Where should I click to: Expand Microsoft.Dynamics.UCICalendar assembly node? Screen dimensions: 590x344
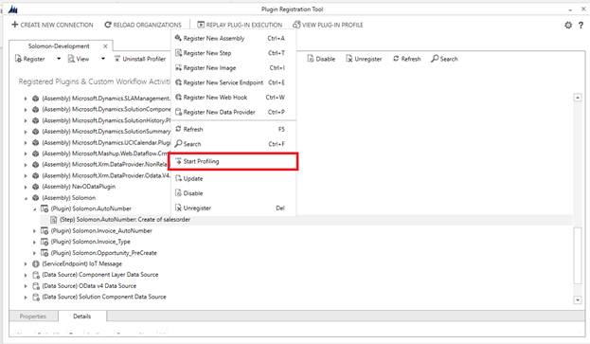(26, 143)
